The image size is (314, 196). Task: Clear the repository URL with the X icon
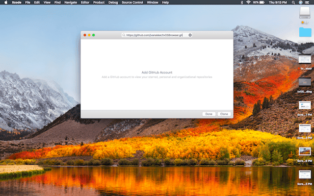pyautogui.click(x=190, y=35)
